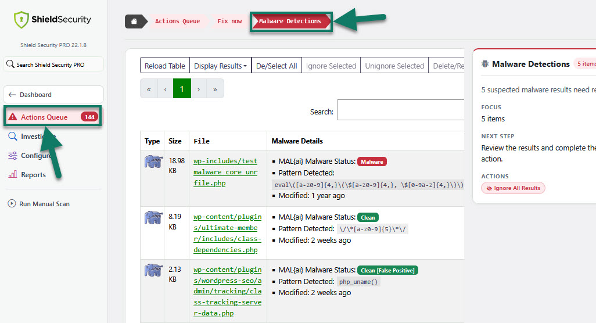This screenshot has width=596, height=323.
Task: Click the Clean [False Positive] badge
Action: click(x=387, y=270)
